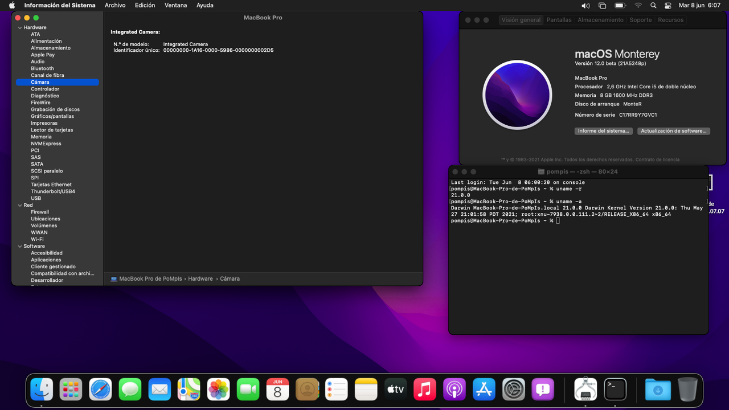
Task: Select NVMExpress in the sidebar
Action: tap(46, 143)
